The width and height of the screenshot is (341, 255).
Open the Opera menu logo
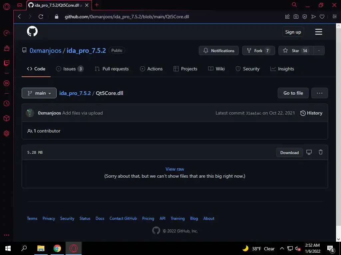click(x=7, y=7)
